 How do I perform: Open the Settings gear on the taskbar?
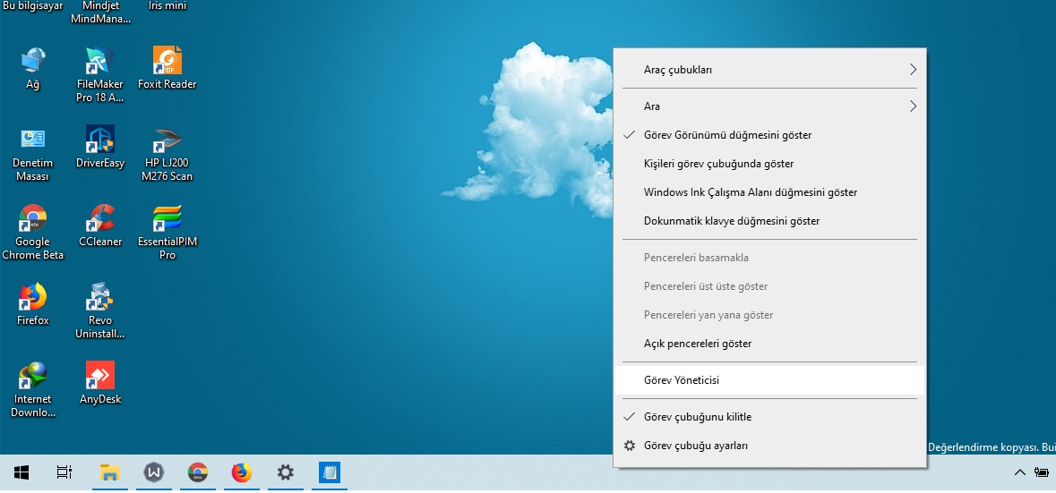click(286, 472)
